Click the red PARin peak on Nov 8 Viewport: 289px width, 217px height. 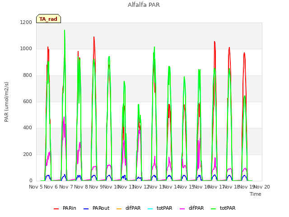point(94,37)
